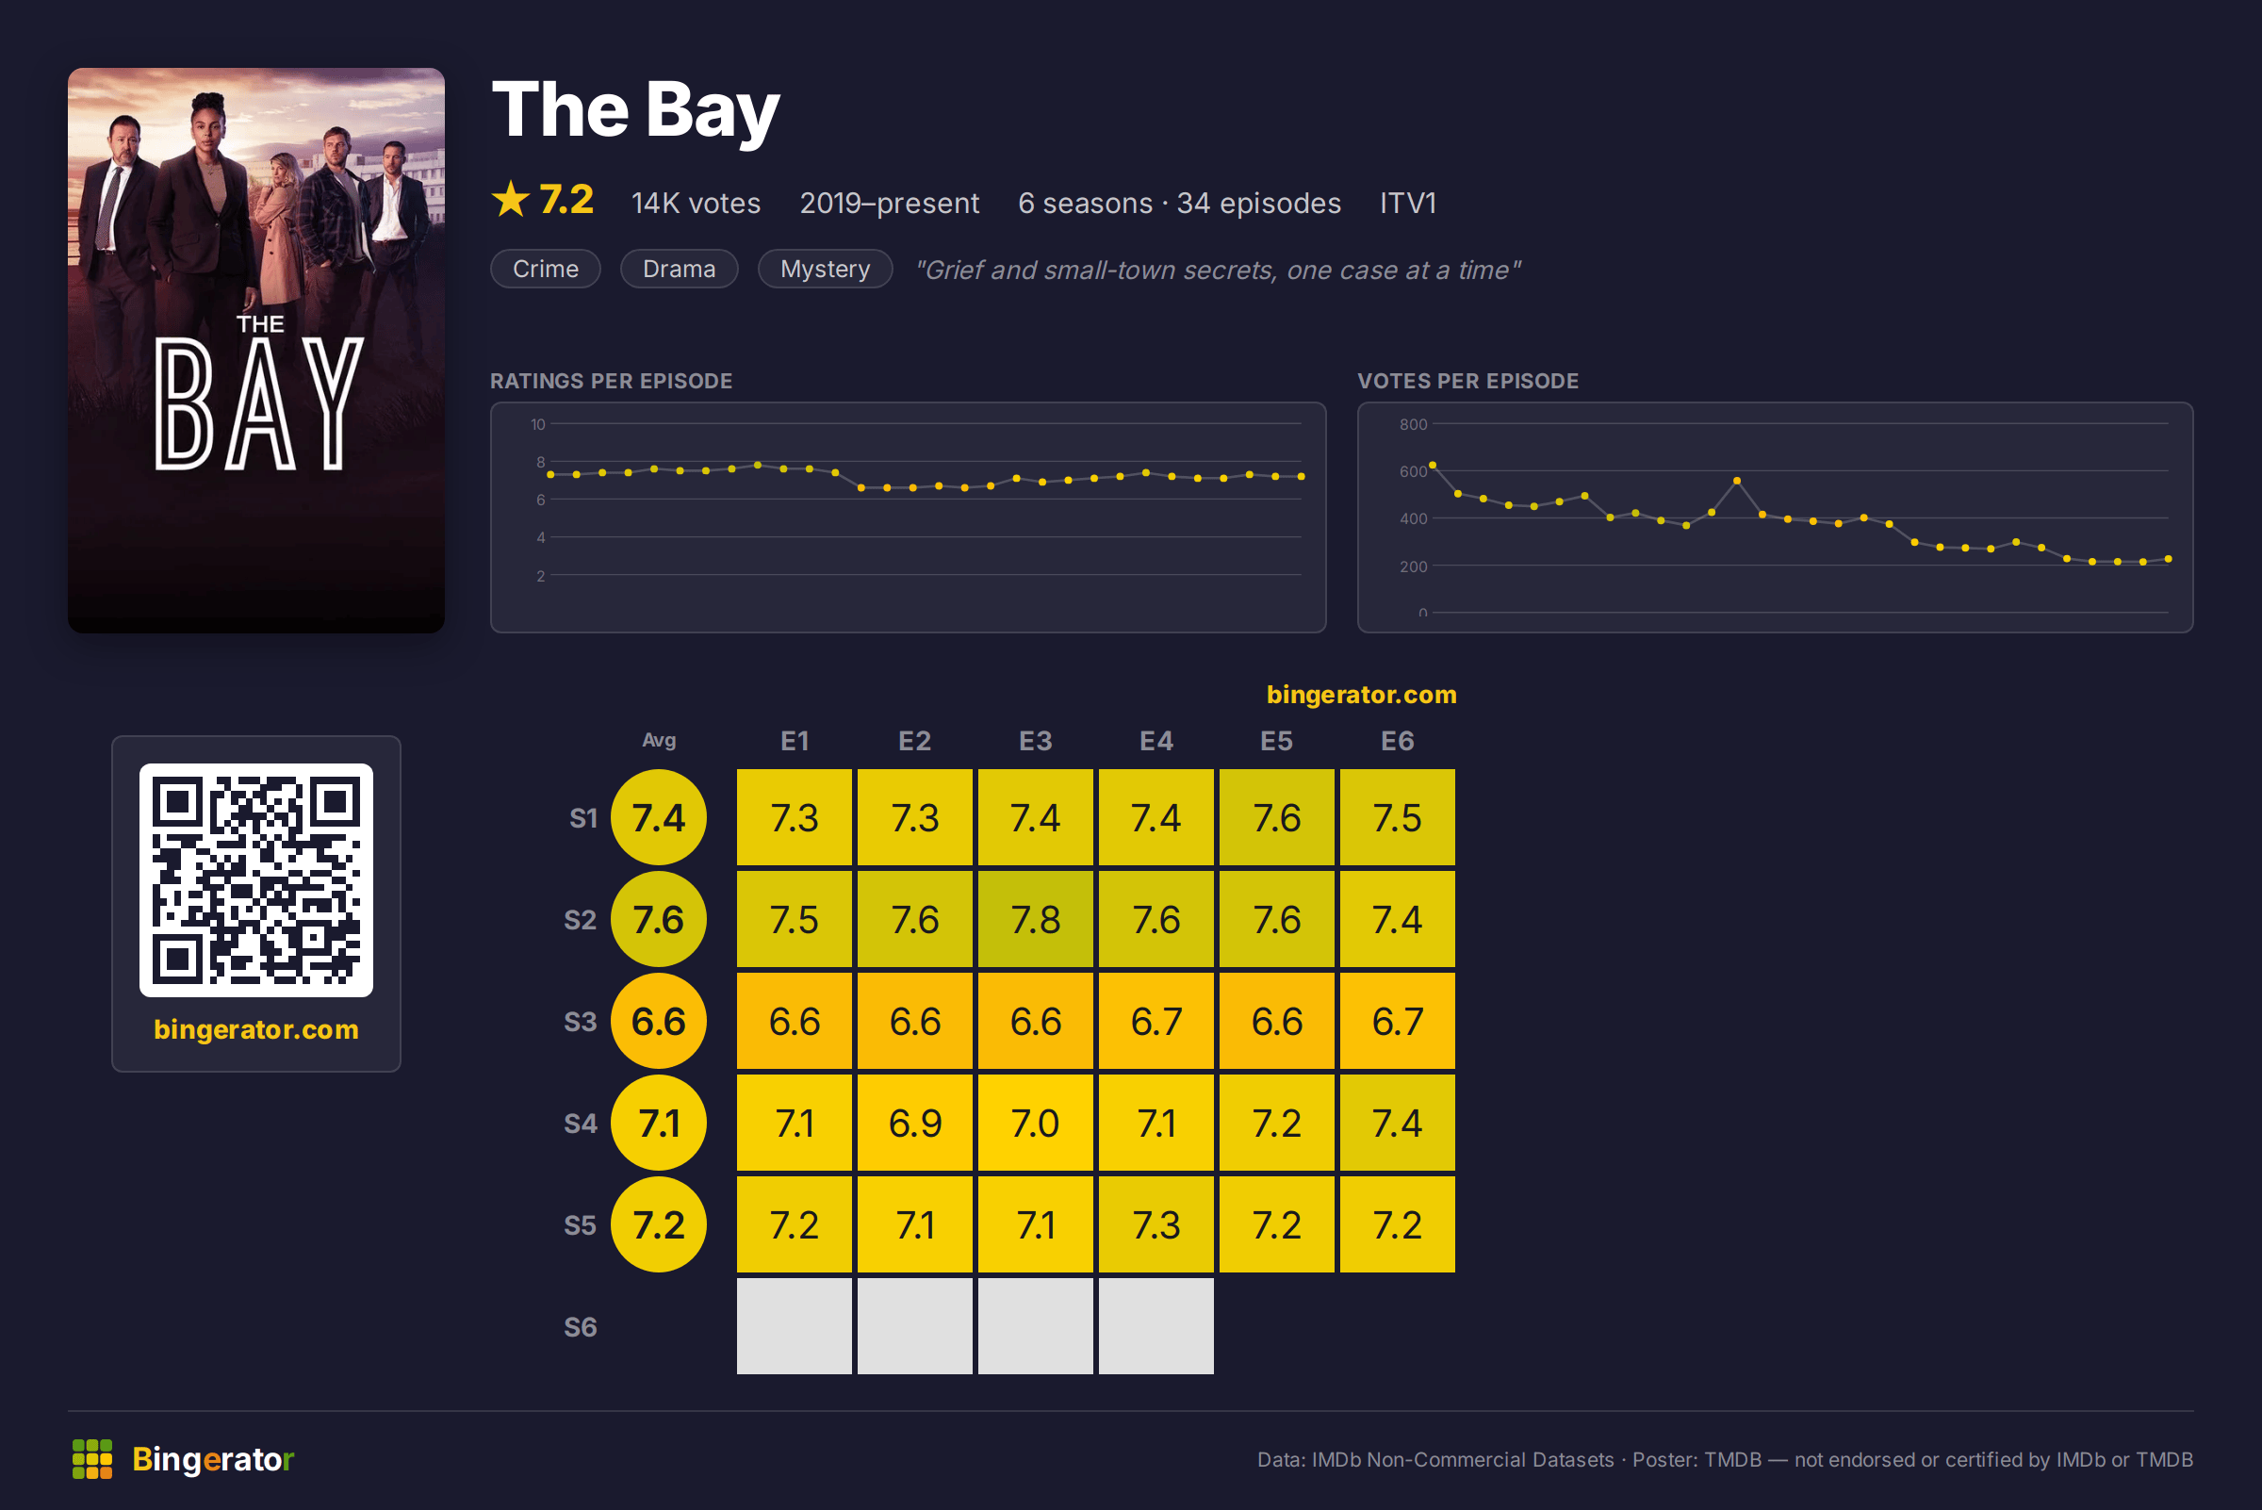Open the bingerator.com link above episode grid
The image size is (2262, 1510).
pyautogui.click(x=1362, y=695)
